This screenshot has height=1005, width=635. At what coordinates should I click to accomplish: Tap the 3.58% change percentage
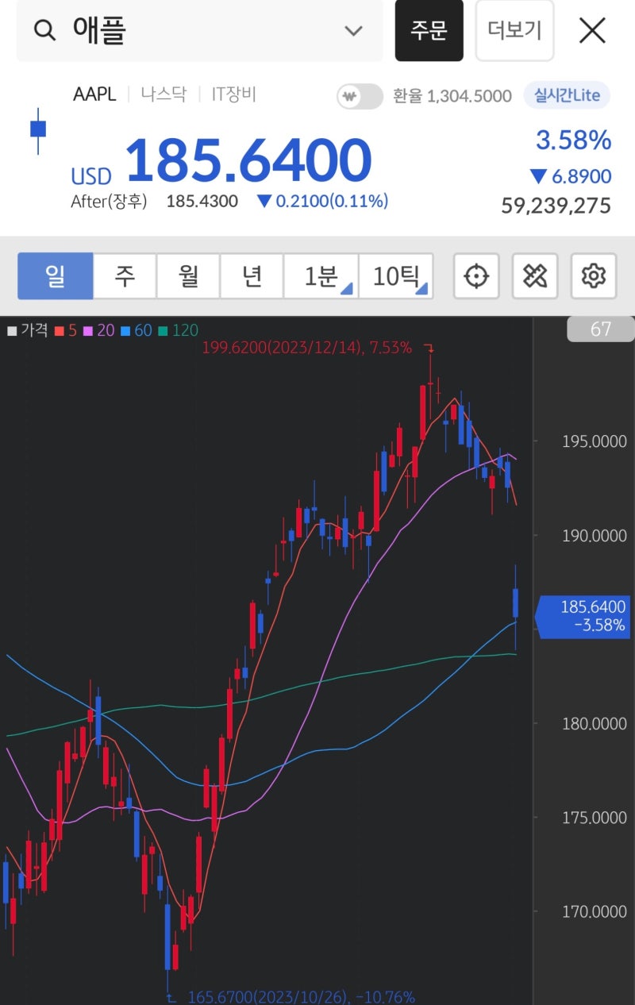(x=573, y=141)
